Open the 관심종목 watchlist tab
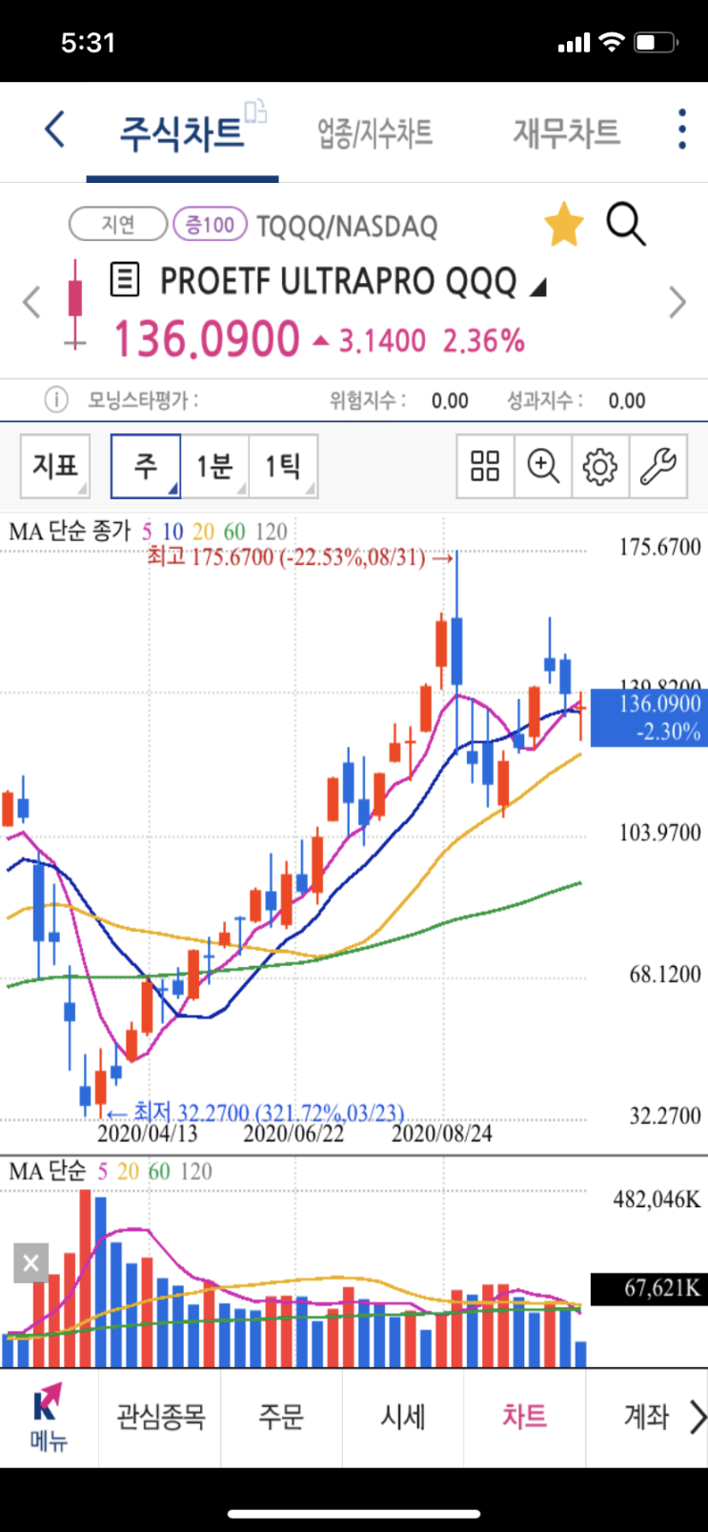Viewport: 708px width, 1532px height. tap(160, 1417)
